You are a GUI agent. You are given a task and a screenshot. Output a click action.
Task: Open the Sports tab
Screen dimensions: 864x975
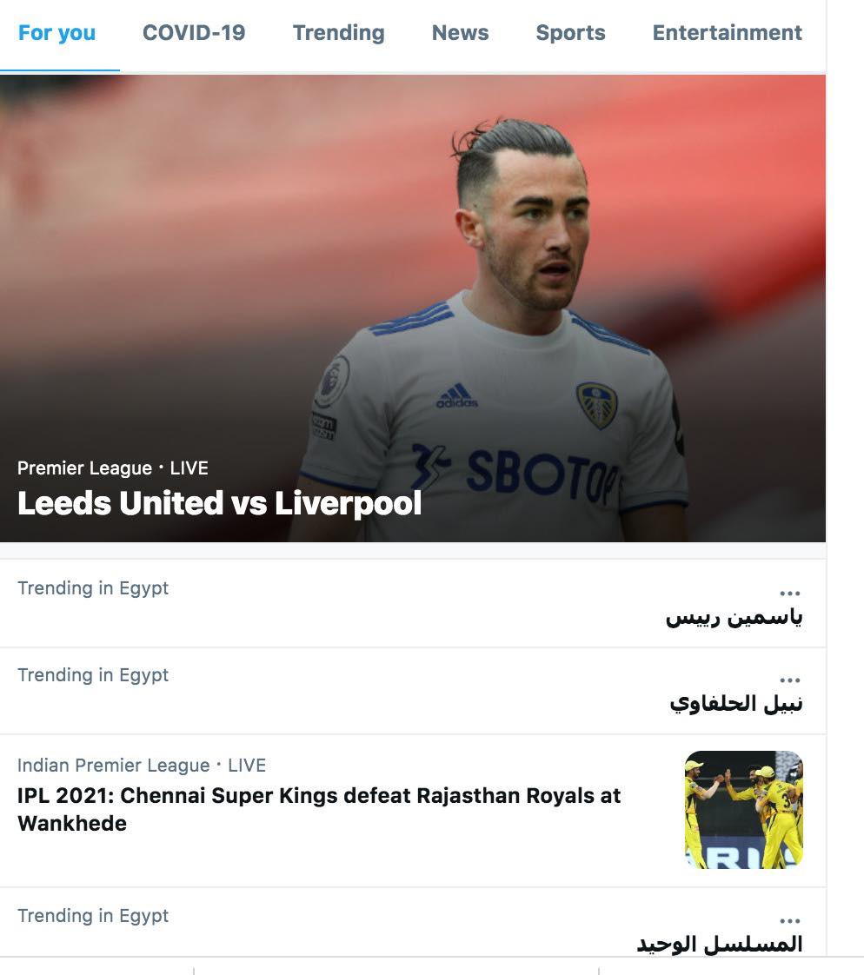(x=570, y=33)
